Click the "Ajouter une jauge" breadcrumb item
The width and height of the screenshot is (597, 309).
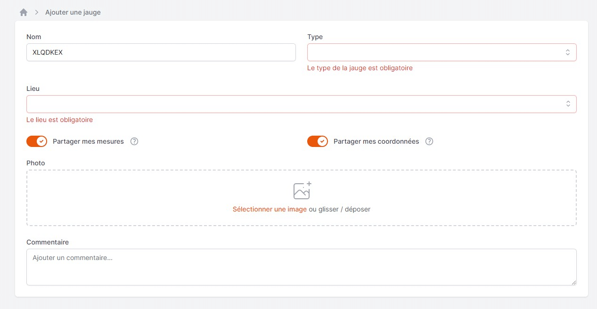click(x=73, y=12)
